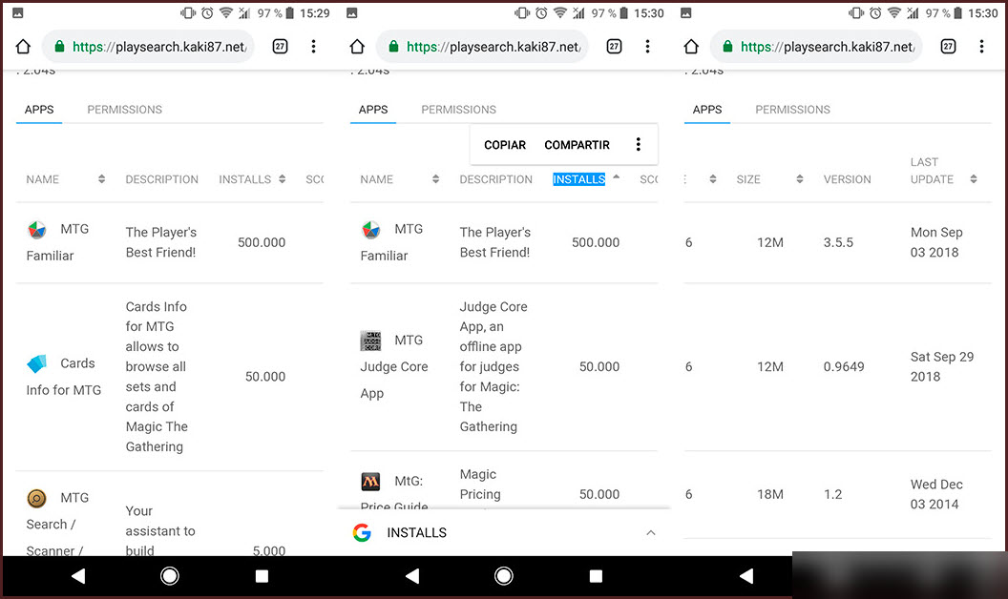Click the MTG Search / Scanner app icon
Image resolution: width=1008 pixels, height=599 pixels.
[x=36, y=498]
